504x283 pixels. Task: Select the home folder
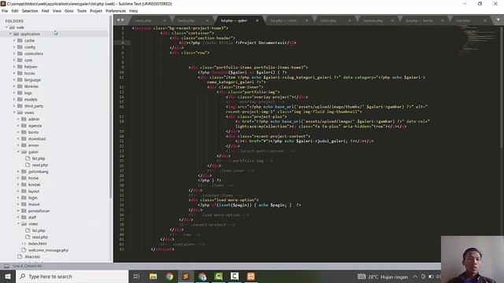[x=33, y=178]
